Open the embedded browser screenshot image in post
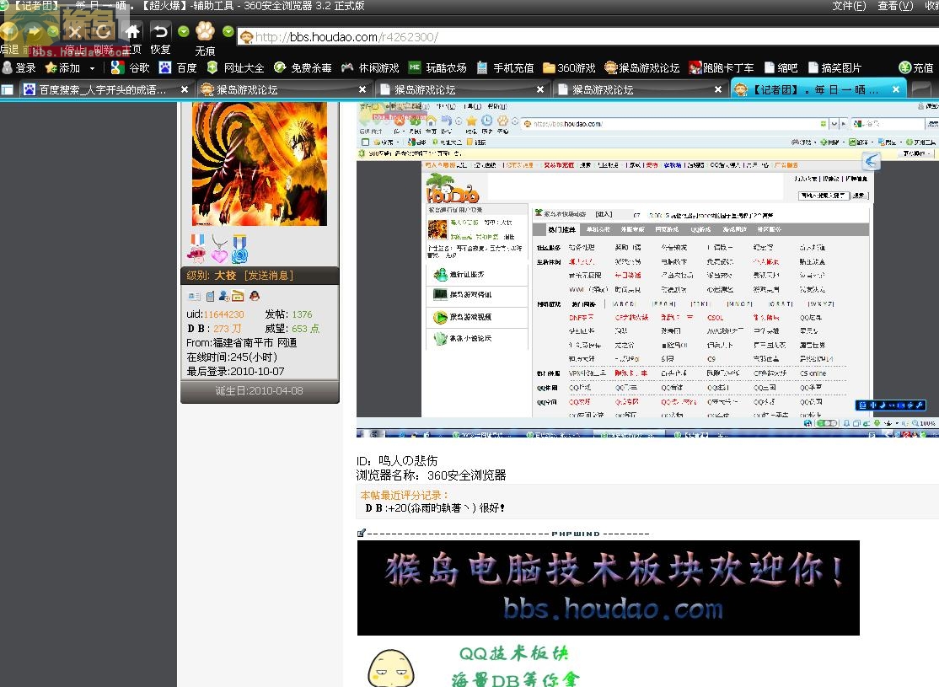The width and height of the screenshot is (939, 687). pos(647,270)
